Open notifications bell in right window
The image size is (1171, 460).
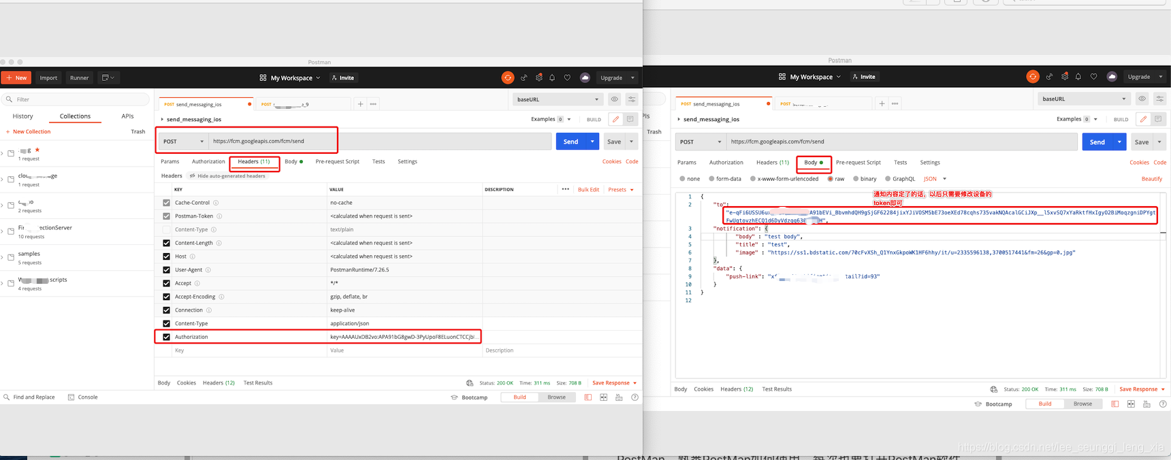click(x=1078, y=77)
